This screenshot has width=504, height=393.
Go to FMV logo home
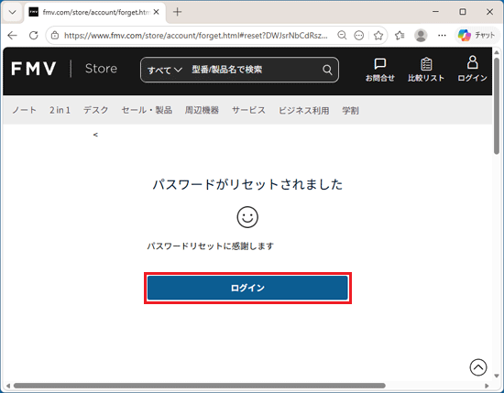coord(34,69)
